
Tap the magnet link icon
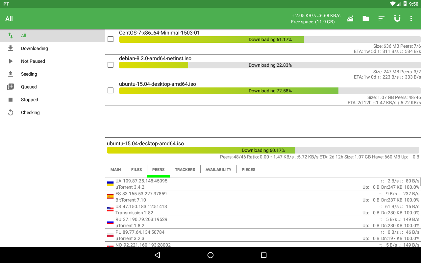click(397, 18)
